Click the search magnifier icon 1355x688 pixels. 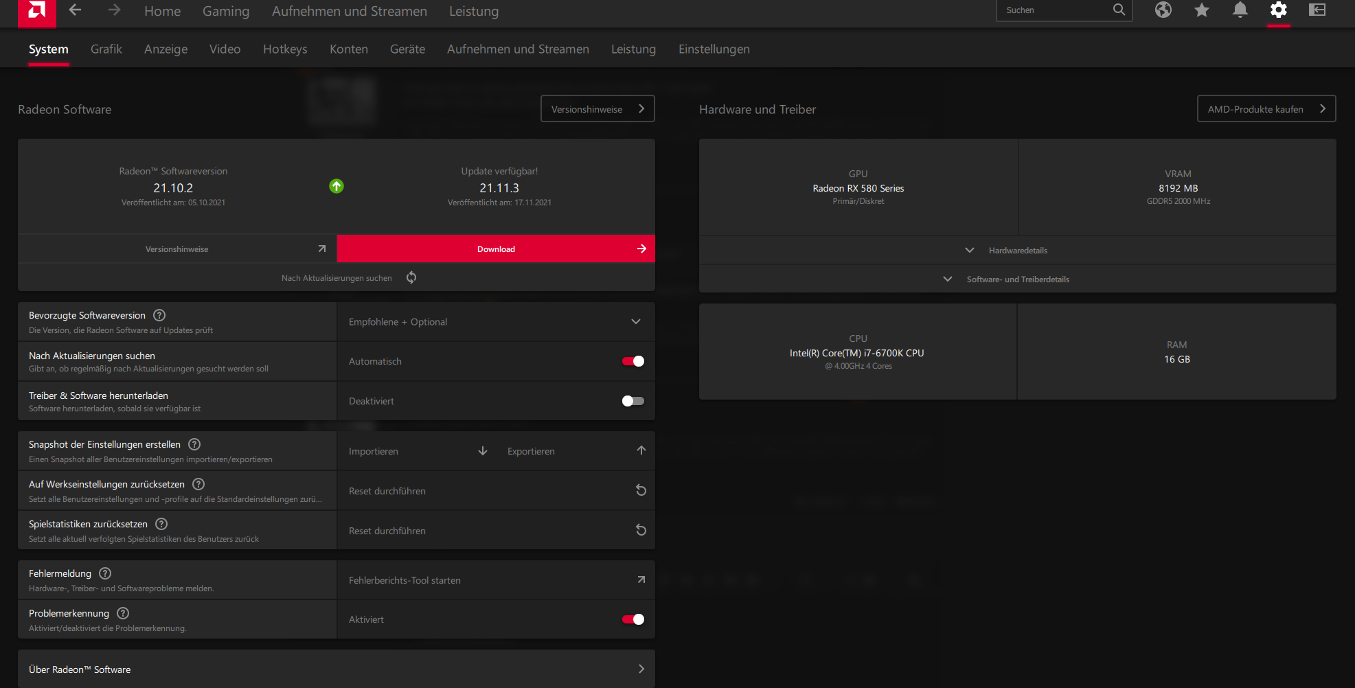pos(1119,10)
